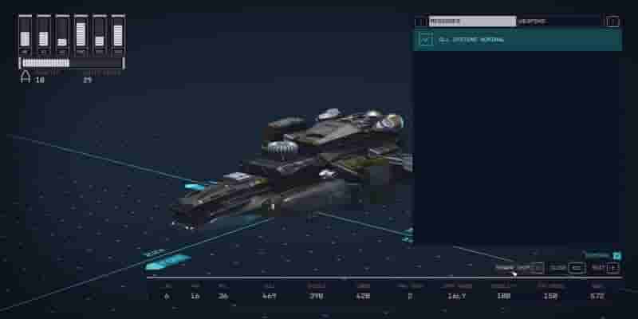The width and height of the screenshot is (638, 319).
Task: Click the ship icon below power meter
Action: (26, 77)
